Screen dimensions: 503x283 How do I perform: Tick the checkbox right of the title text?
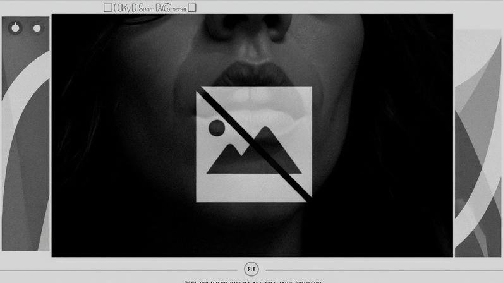click(192, 8)
